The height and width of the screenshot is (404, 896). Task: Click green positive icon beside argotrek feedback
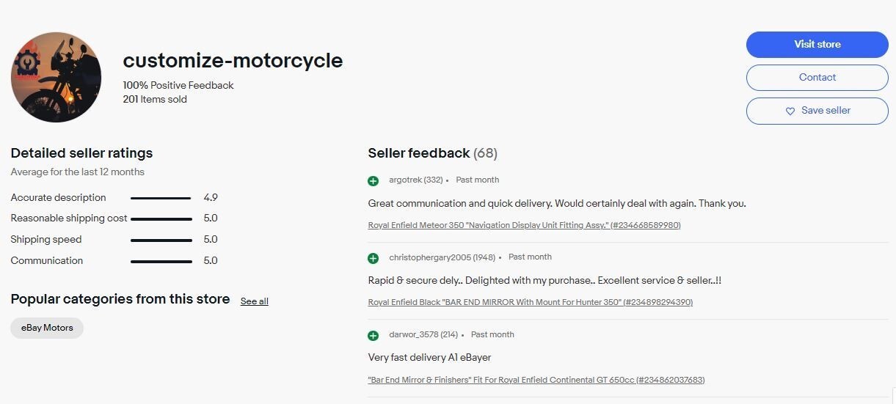373,181
